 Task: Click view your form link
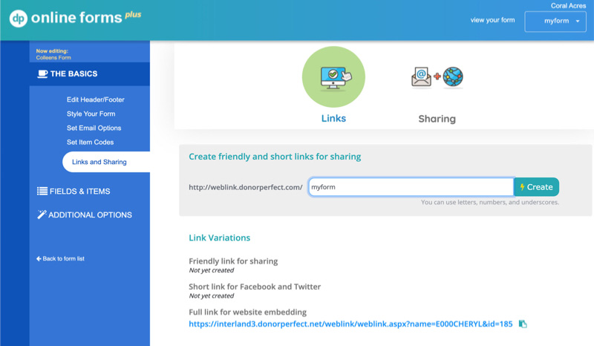pyautogui.click(x=492, y=20)
